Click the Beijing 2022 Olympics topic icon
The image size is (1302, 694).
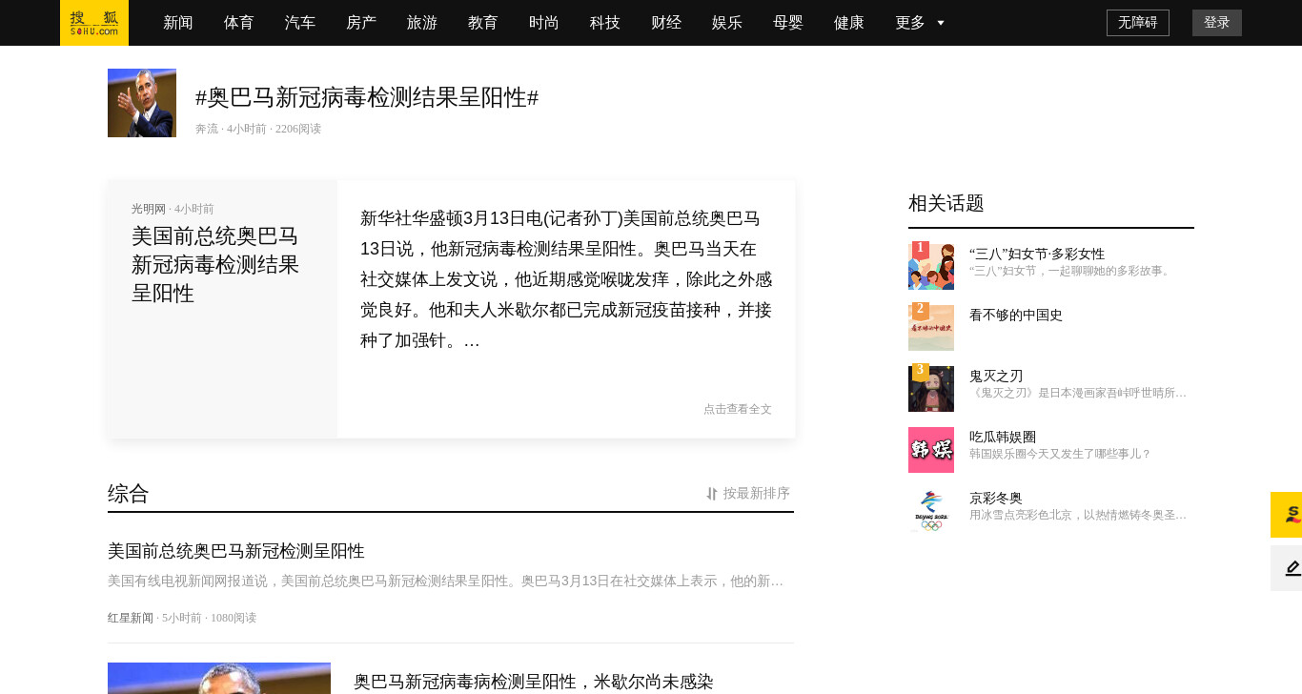931,510
